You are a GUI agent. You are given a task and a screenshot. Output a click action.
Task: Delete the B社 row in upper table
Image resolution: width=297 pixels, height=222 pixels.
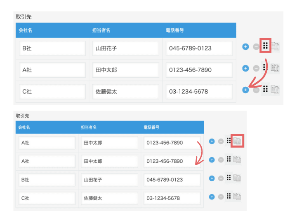click(256, 46)
